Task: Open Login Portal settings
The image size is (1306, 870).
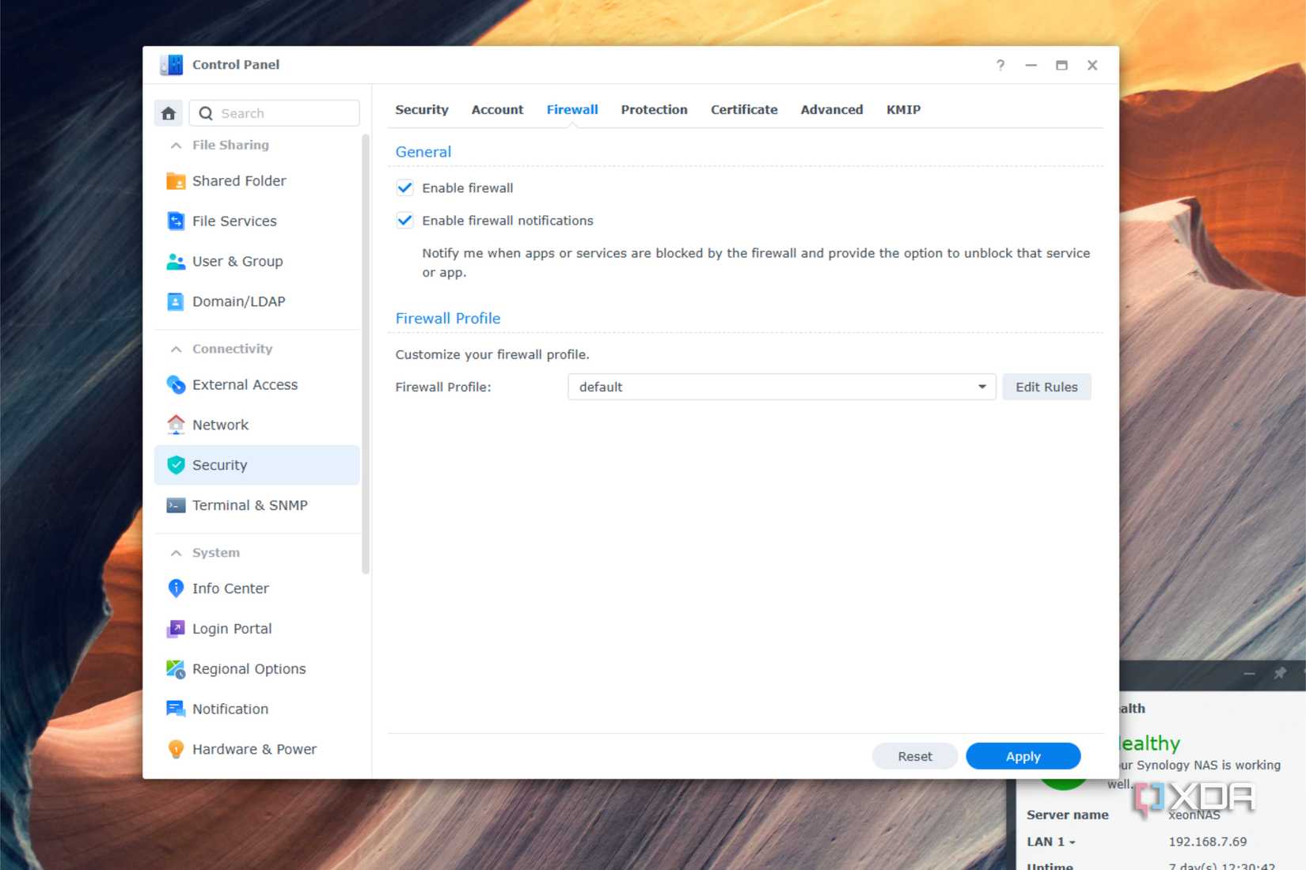Action: pyautogui.click(x=257, y=629)
